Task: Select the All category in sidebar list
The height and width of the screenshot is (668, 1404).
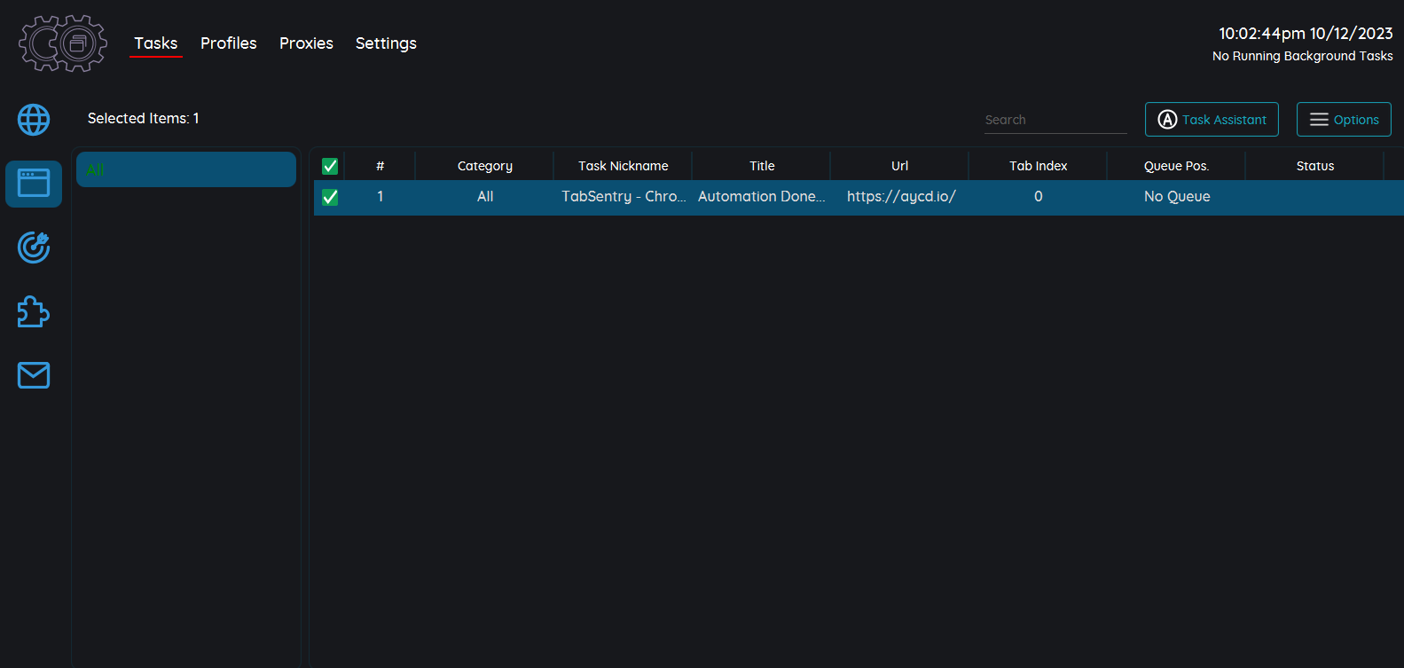Action: pos(186,169)
